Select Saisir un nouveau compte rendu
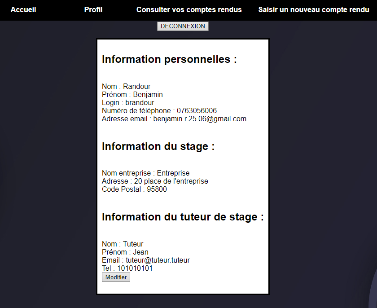This screenshot has height=308, width=377. click(314, 10)
